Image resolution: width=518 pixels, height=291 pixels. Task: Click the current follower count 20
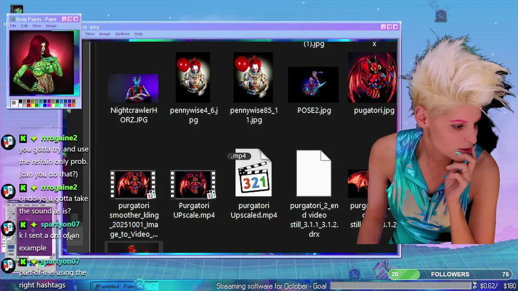click(x=395, y=274)
